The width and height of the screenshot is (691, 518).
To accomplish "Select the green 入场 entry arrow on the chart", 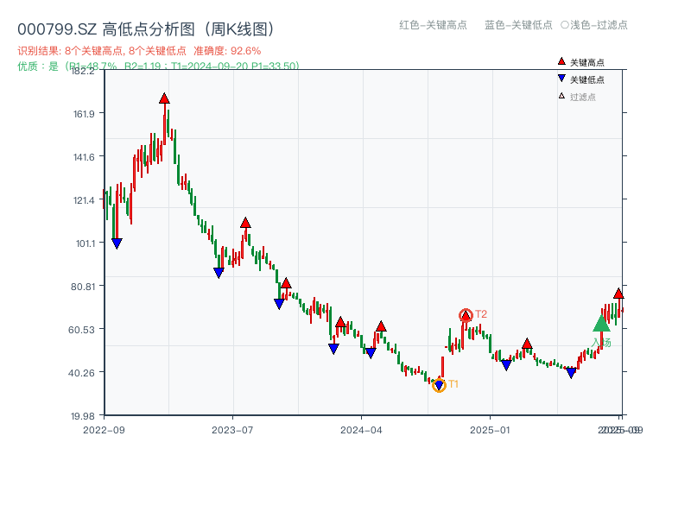I will point(601,323).
